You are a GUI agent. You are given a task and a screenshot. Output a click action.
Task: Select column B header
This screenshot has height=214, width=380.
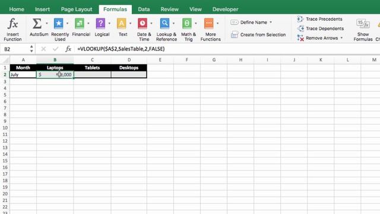pos(55,59)
